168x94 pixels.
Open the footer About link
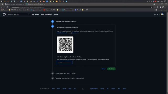125,89
